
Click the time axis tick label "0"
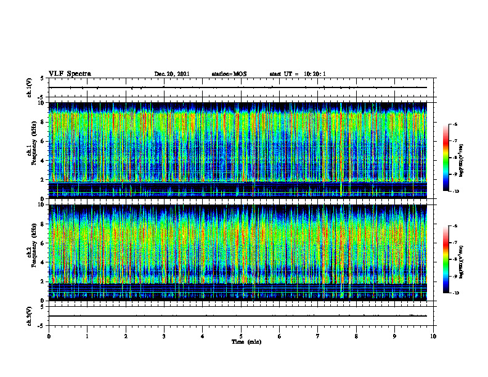tap(49, 336)
